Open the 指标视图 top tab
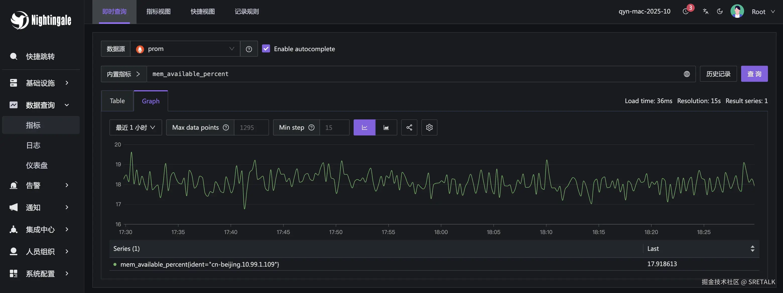783x293 pixels. coord(158,12)
